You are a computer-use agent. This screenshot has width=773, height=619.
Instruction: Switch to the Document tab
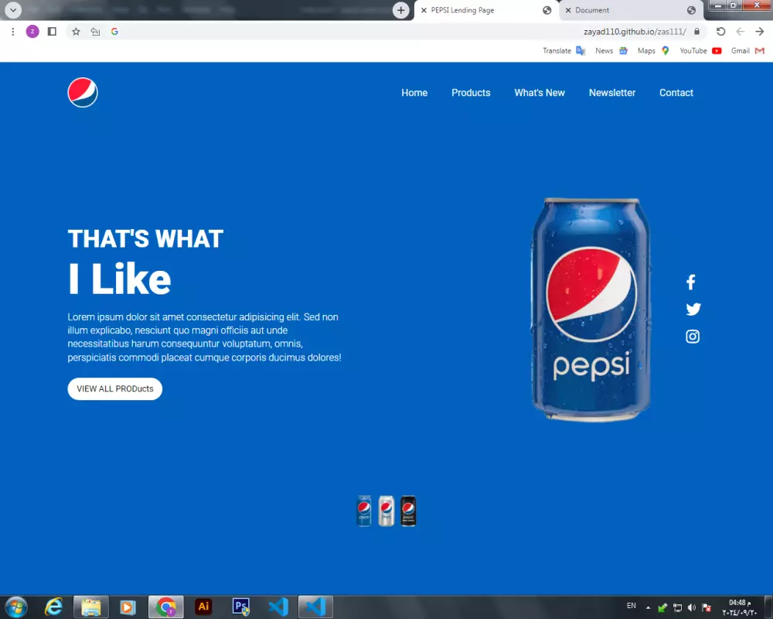pyautogui.click(x=631, y=10)
